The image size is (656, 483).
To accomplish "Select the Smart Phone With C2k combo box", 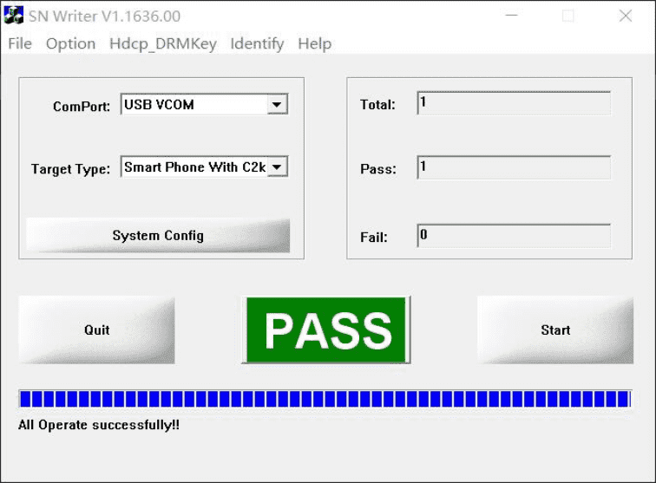I will pos(204,166).
